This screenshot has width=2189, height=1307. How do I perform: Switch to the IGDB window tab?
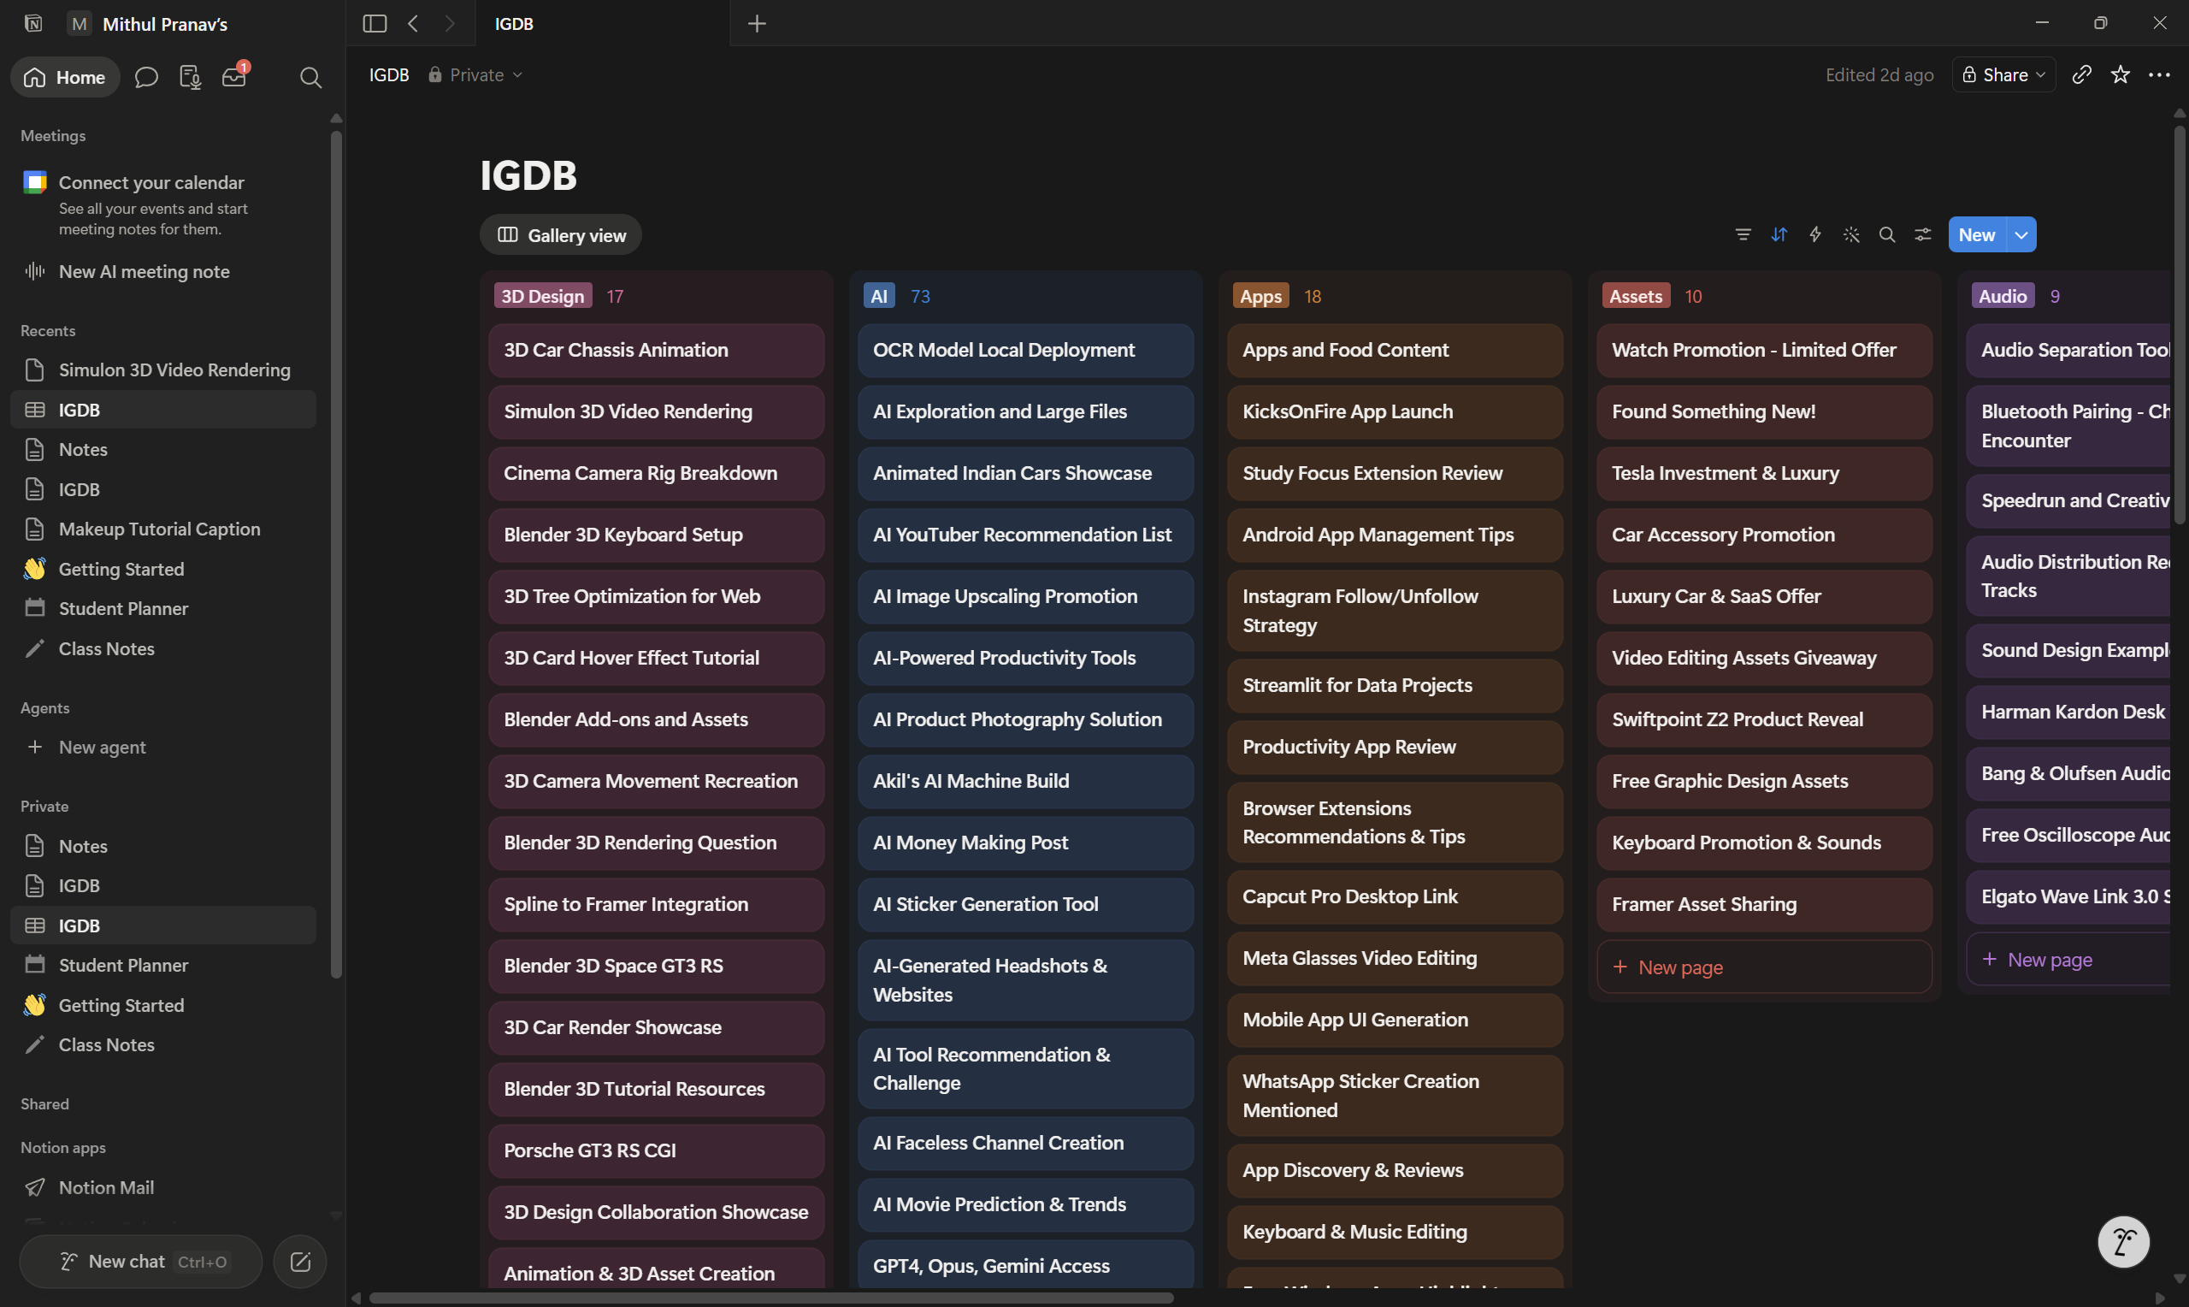(603, 24)
